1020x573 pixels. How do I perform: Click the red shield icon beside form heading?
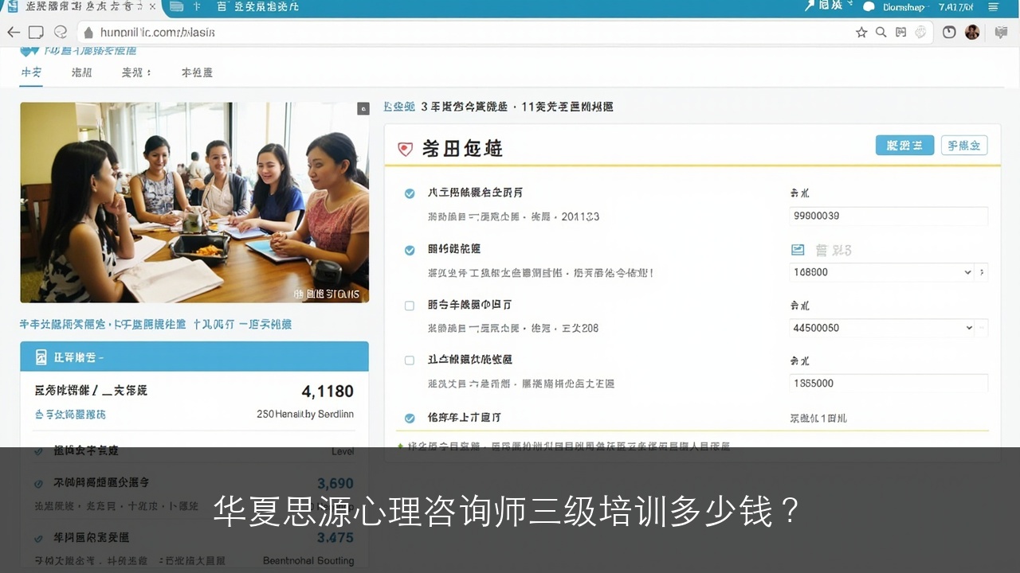click(405, 149)
